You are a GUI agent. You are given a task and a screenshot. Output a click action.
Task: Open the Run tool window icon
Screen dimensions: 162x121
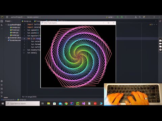click(2, 85)
